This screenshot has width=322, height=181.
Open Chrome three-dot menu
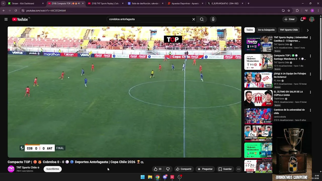pyautogui.click(x=318, y=11)
